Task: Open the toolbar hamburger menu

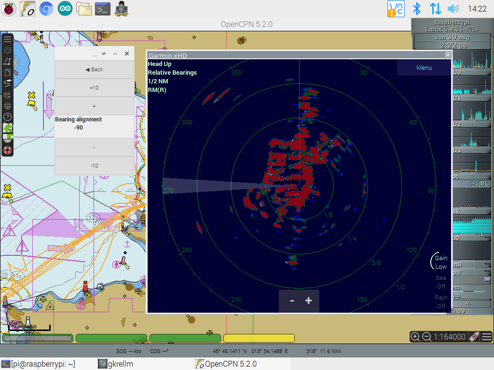Action: 7,39
